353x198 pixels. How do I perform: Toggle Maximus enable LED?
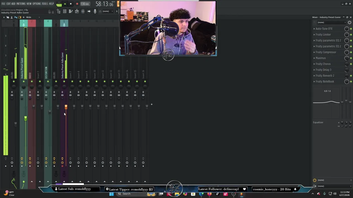[x=351, y=58]
